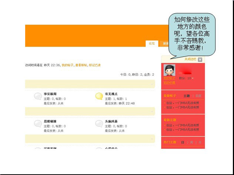Select 月 tab in 热门主题 panel
The image size is (234, 175).
pyautogui.click(x=200, y=143)
